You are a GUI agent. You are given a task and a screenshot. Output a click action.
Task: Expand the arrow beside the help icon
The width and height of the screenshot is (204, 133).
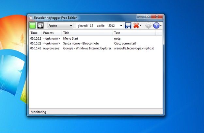click(x=161, y=26)
